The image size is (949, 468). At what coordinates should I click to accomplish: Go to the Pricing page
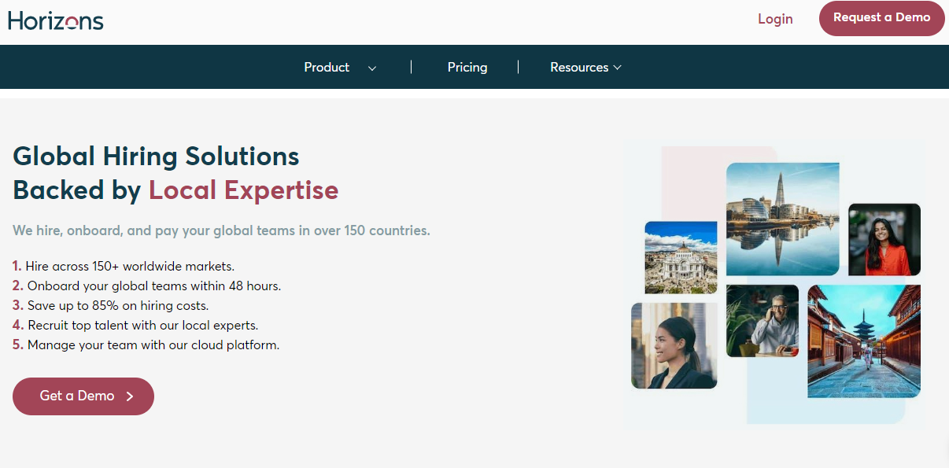pyautogui.click(x=467, y=67)
